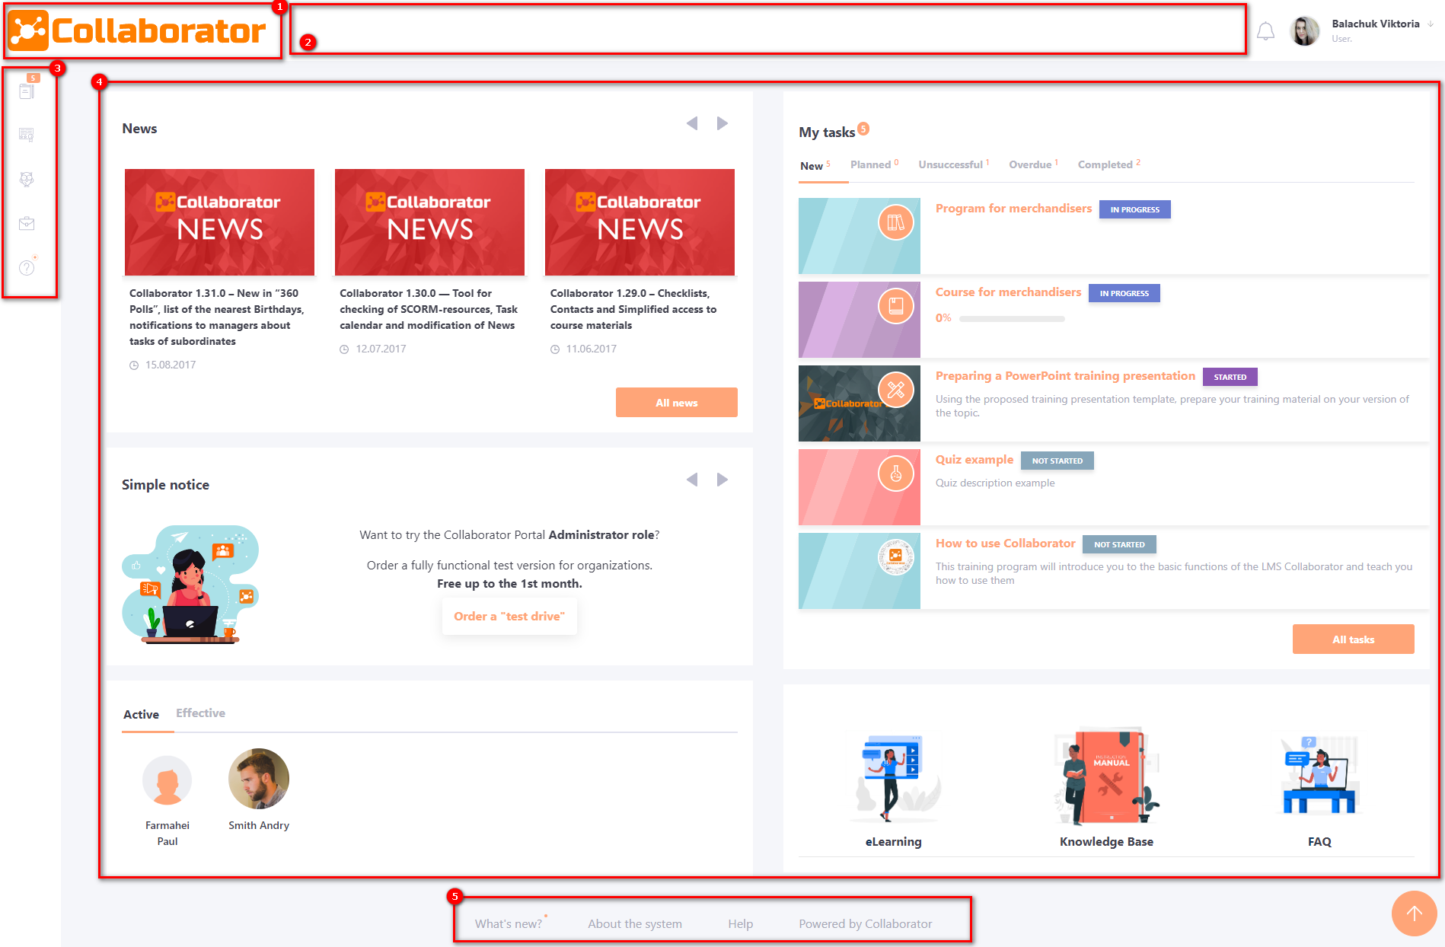Go to next news with right arrow
Viewport: 1445px width, 947px height.
(722, 123)
